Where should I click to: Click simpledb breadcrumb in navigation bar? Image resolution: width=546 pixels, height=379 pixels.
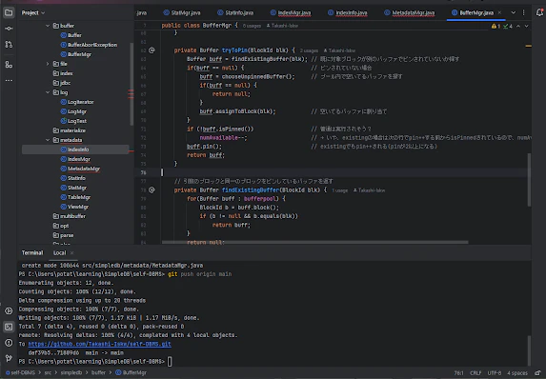tap(71, 372)
